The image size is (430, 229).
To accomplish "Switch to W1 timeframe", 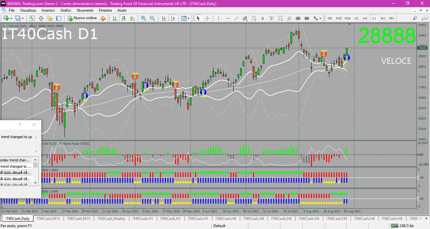I will 383,18.
